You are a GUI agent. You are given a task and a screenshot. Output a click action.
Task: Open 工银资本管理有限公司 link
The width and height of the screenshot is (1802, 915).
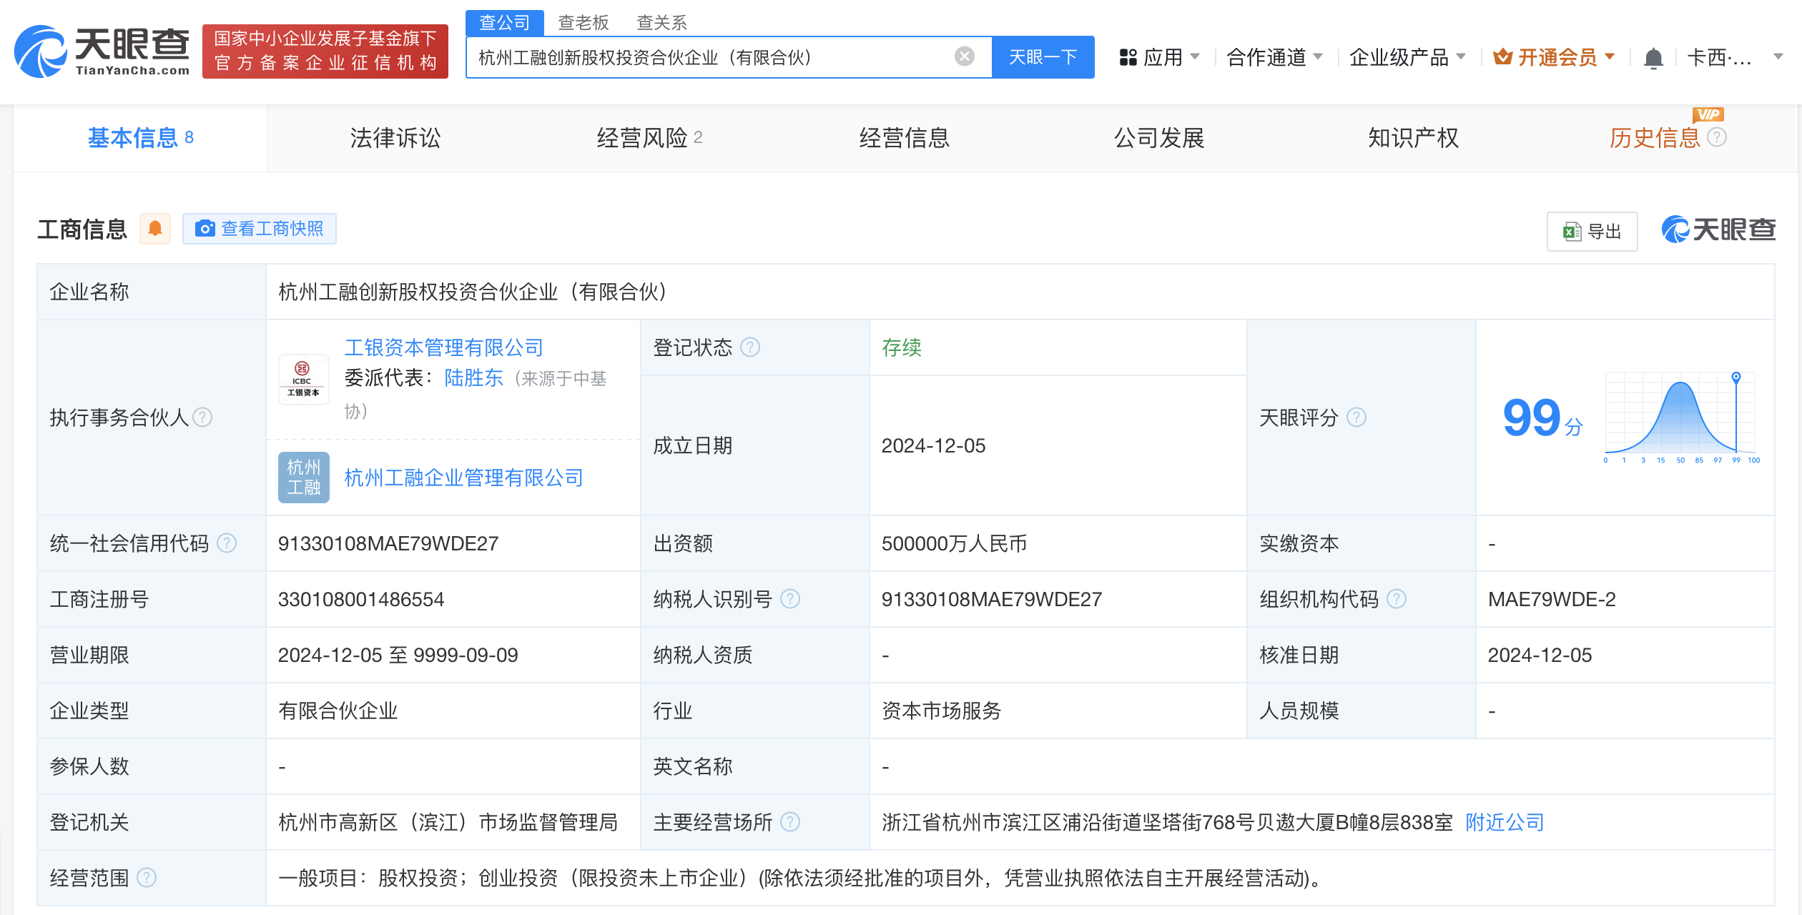444,347
